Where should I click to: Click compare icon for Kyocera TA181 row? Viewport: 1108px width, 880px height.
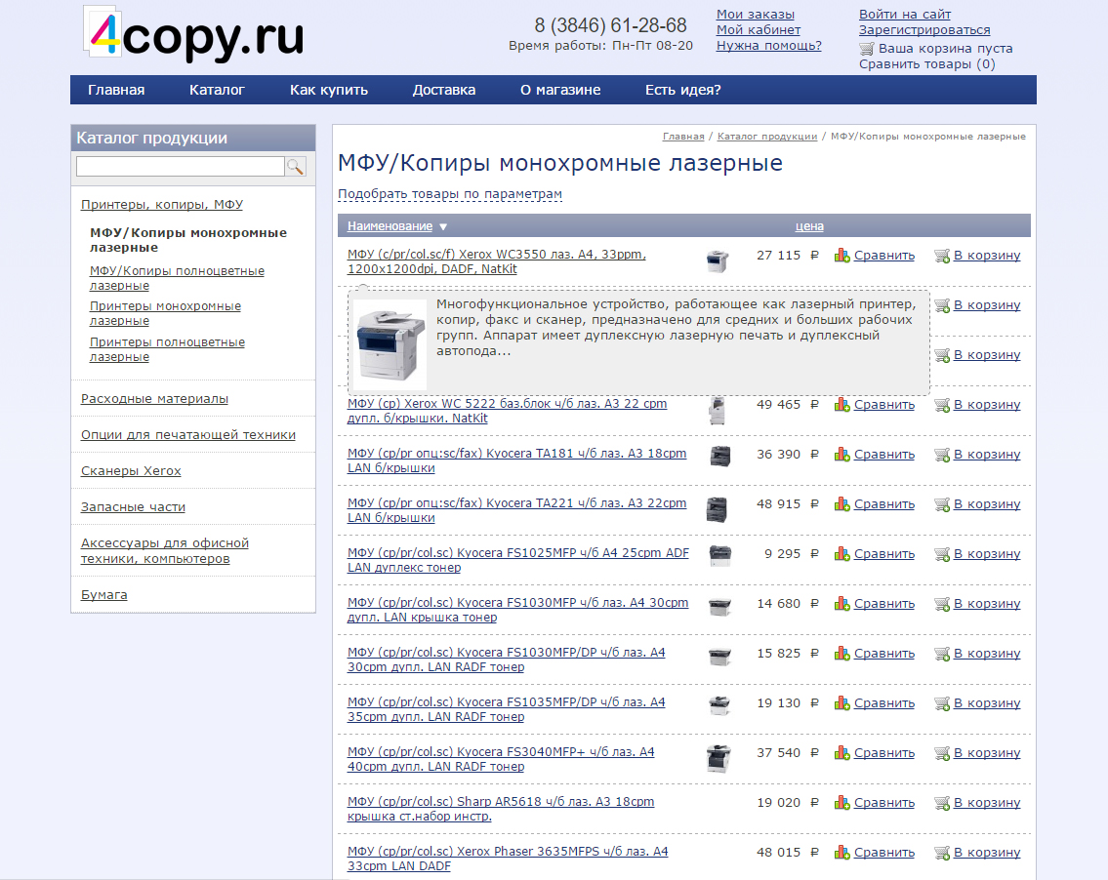coord(841,455)
